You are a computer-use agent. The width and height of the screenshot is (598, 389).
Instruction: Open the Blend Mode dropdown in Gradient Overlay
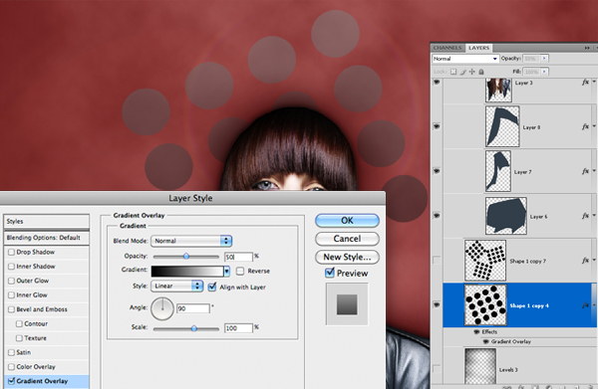[x=191, y=241]
